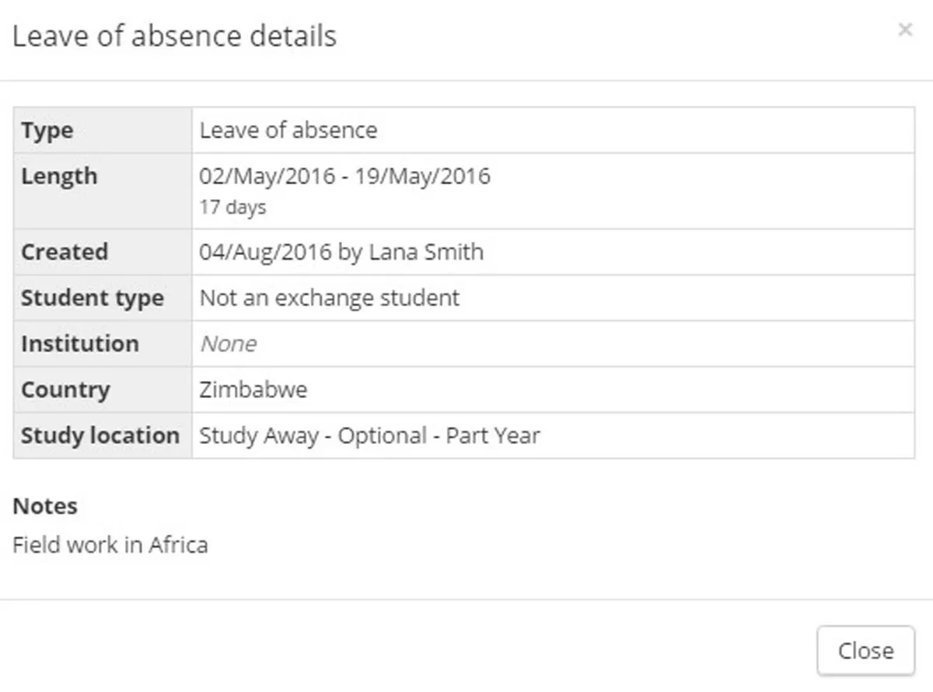Select the 'Leave of absence' type value
Image resolution: width=933 pixels, height=692 pixels.
pos(288,130)
